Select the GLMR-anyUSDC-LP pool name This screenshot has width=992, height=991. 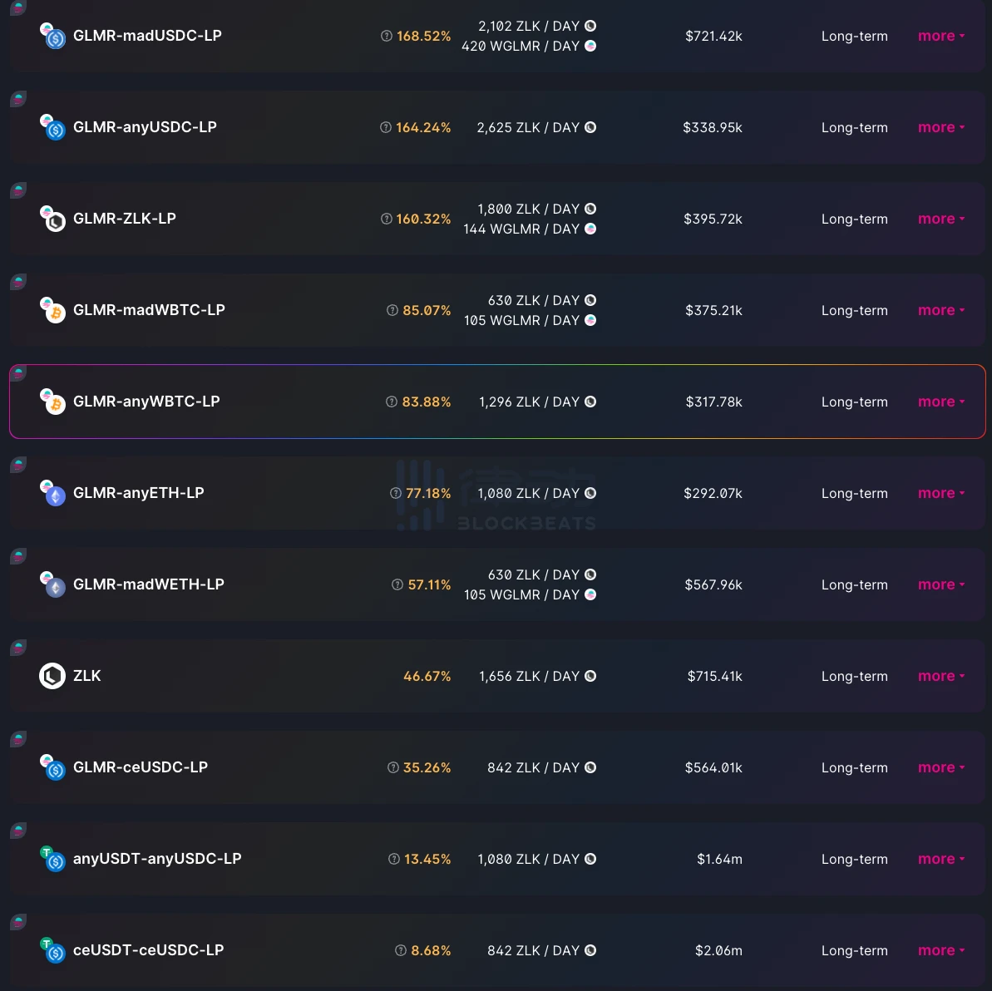(x=145, y=127)
